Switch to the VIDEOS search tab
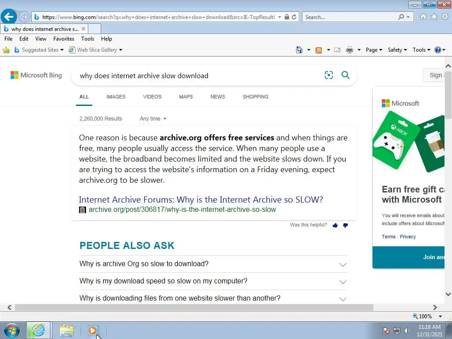The height and width of the screenshot is (339, 452). [x=152, y=97]
